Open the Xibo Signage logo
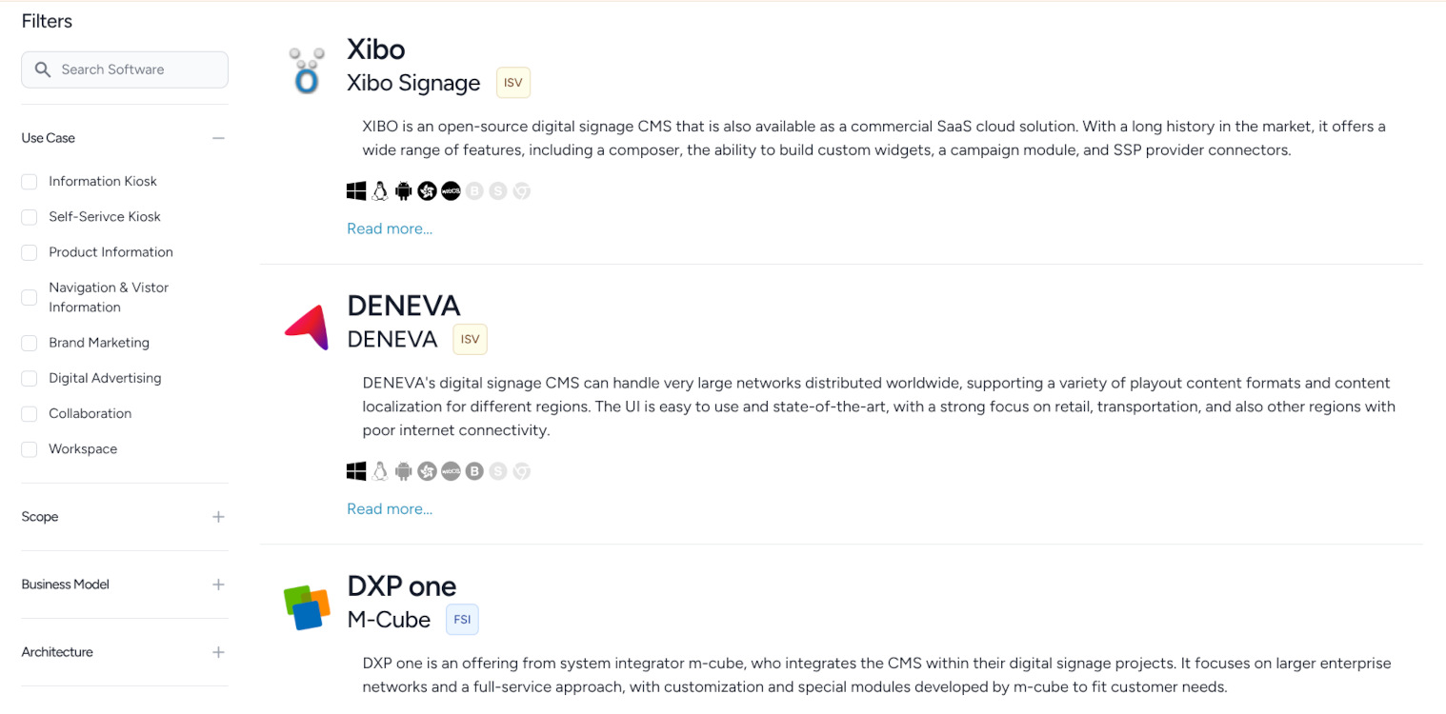Image resolution: width=1446 pixels, height=714 pixels. coord(305,67)
